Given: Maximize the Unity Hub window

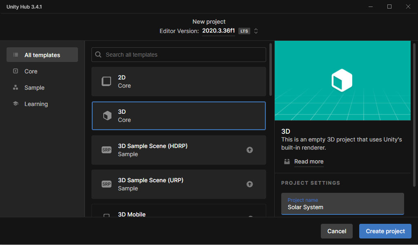Looking at the screenshot, I should click(x=389, y=7).
